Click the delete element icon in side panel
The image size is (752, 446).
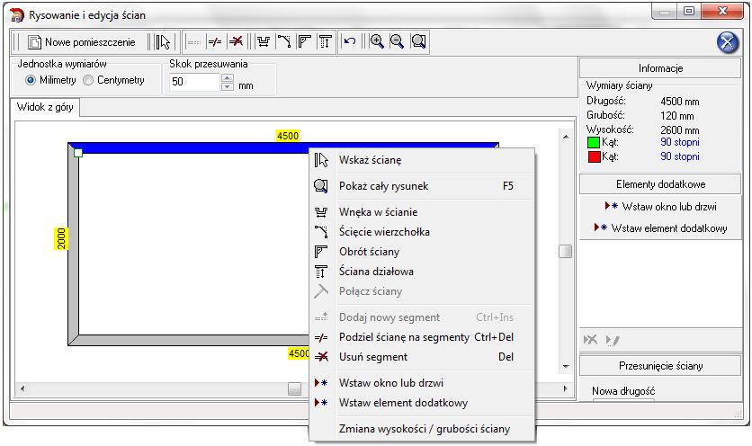(590, 340)
